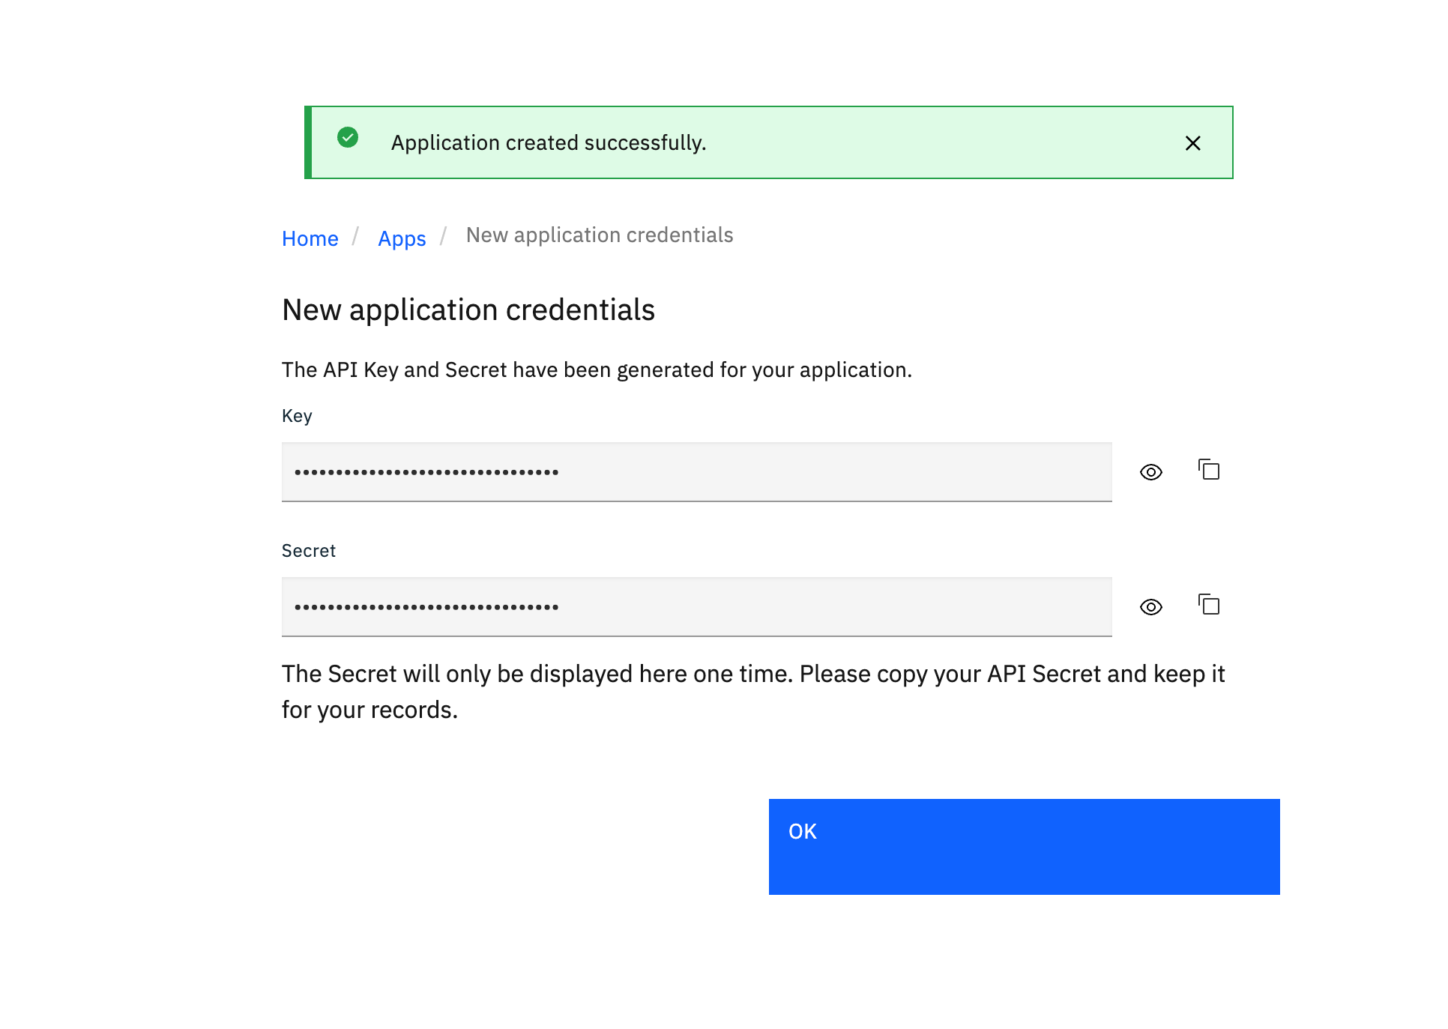Click inside the Key field
The height and width of the screenshot is (1029, 1448).
click(696, 472)
